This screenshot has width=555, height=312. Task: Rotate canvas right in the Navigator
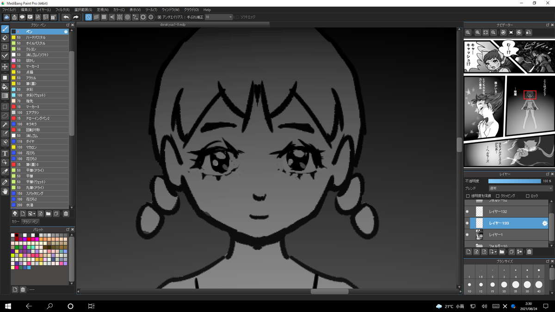click(519, 32)
